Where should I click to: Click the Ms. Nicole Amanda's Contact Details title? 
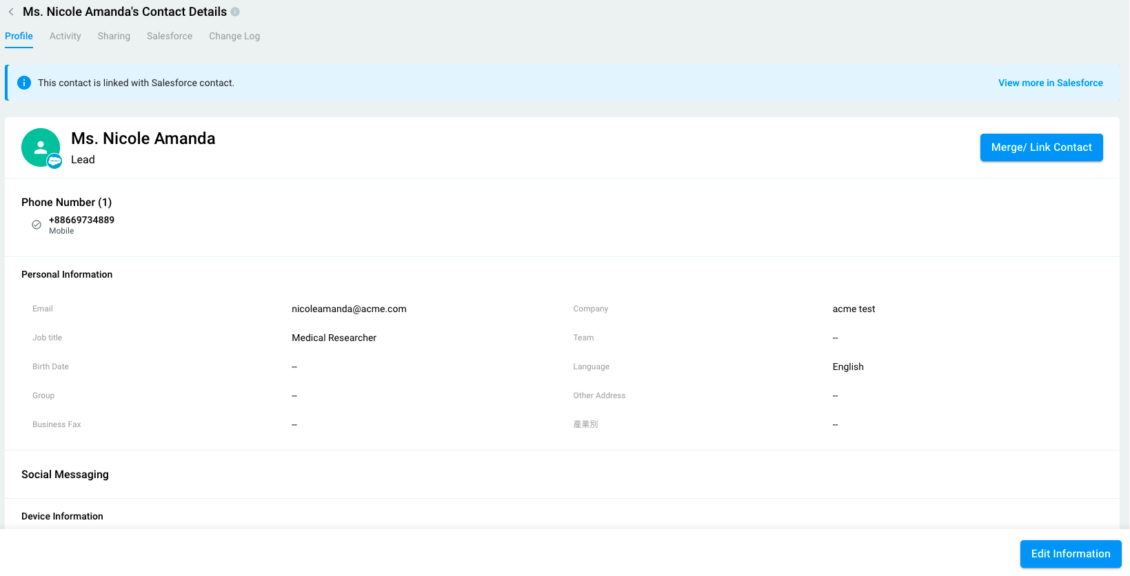point(125,12)
